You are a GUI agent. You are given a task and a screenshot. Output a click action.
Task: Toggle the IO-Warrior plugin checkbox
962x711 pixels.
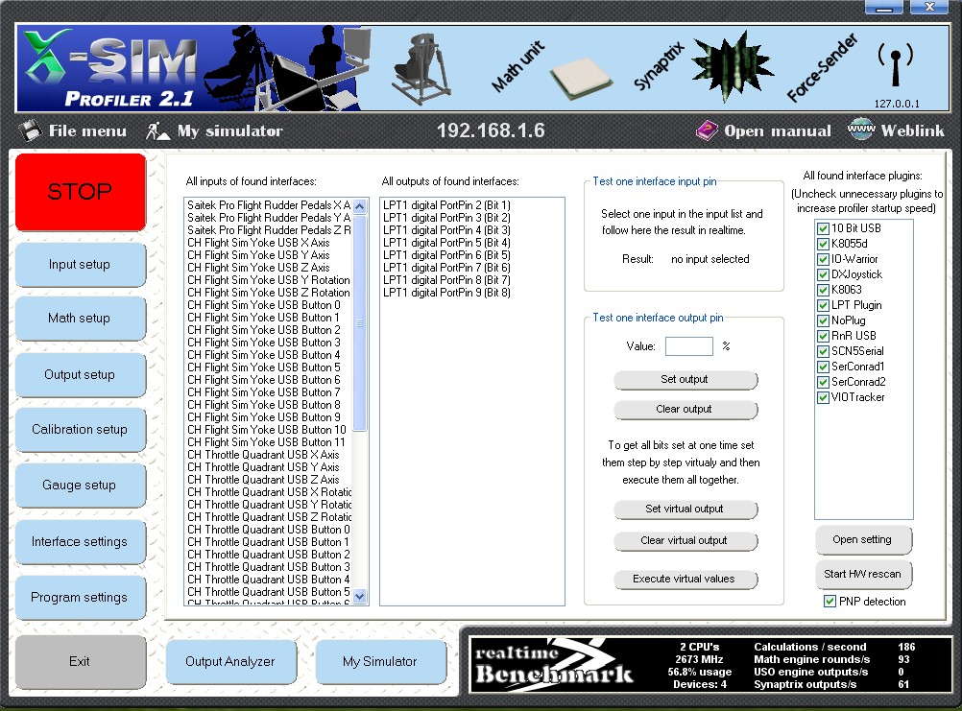[x=824, y=259]
